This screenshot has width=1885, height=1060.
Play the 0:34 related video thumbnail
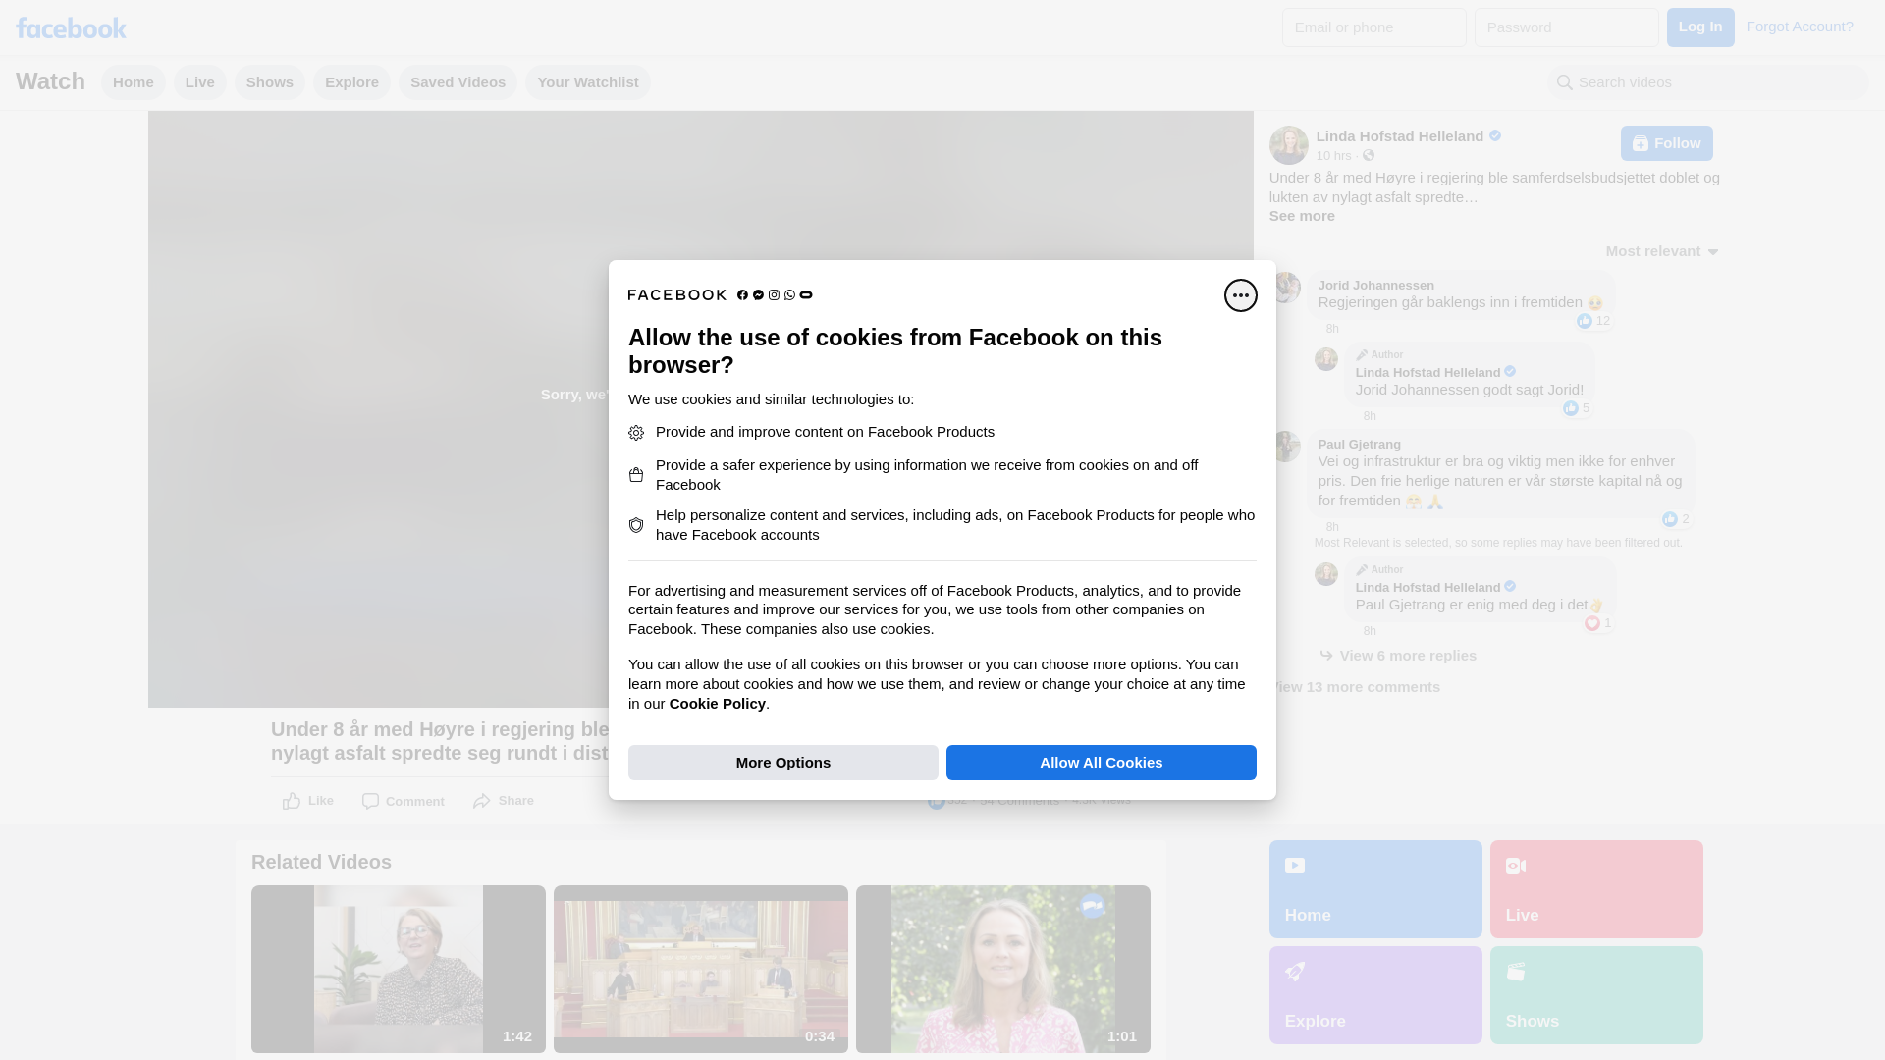pyautogui.click(x=700, y=969)
